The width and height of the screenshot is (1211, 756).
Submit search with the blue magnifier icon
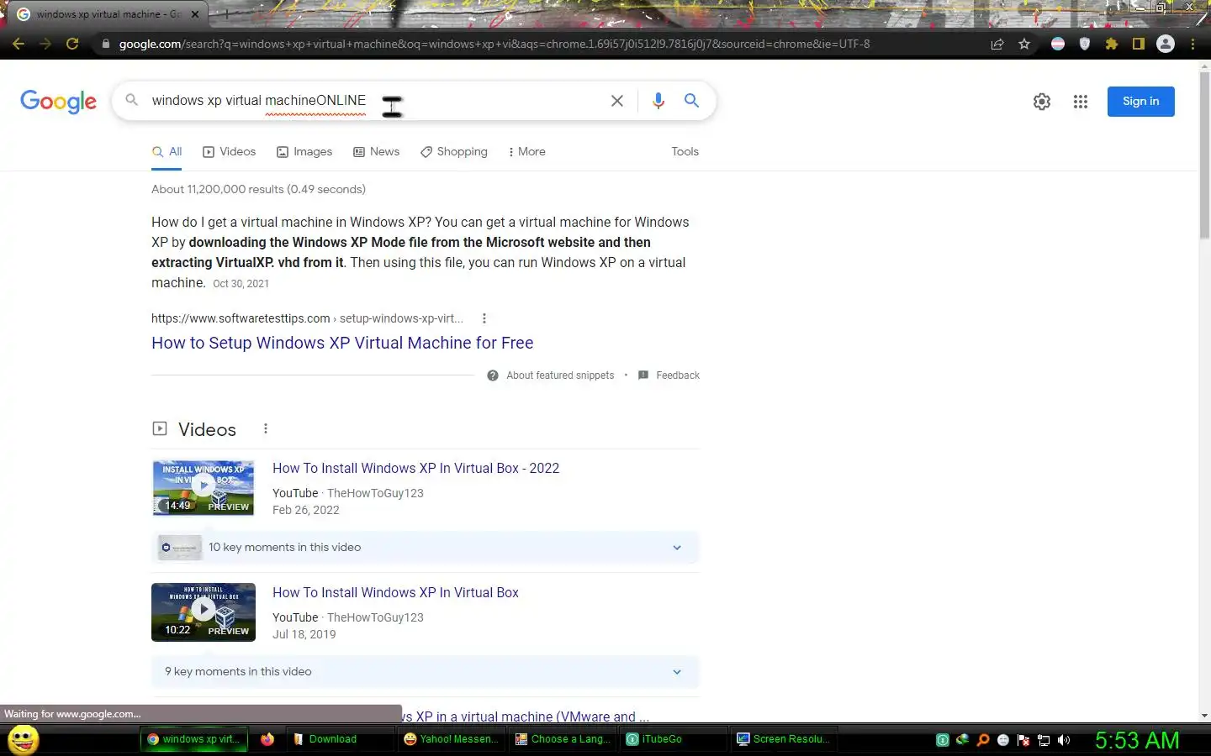pos(691,101)
